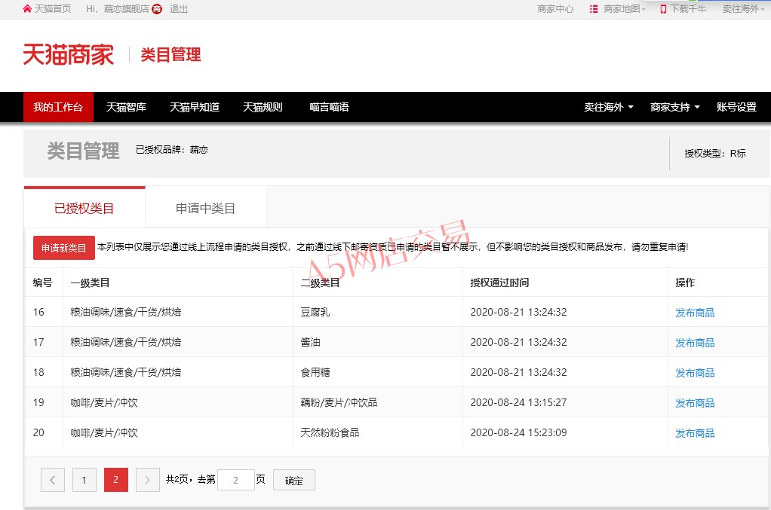
Task: Open 喵言喵语 menu item
Action: pyautogui.click(x=330, y=107)
